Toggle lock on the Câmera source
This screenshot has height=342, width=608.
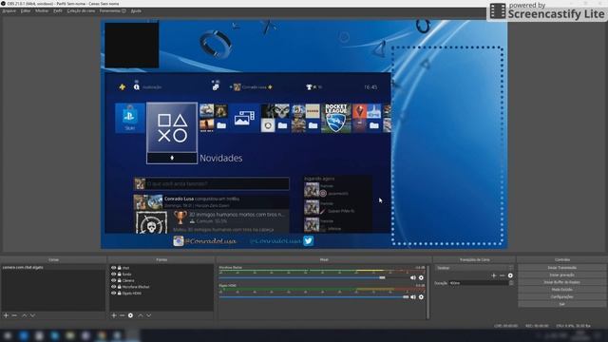[120, 280]
